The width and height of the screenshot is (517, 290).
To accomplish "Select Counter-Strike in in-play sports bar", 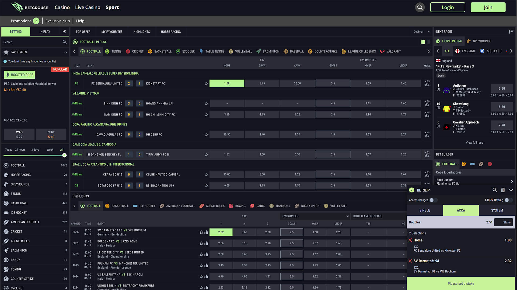I will point(323,51).
